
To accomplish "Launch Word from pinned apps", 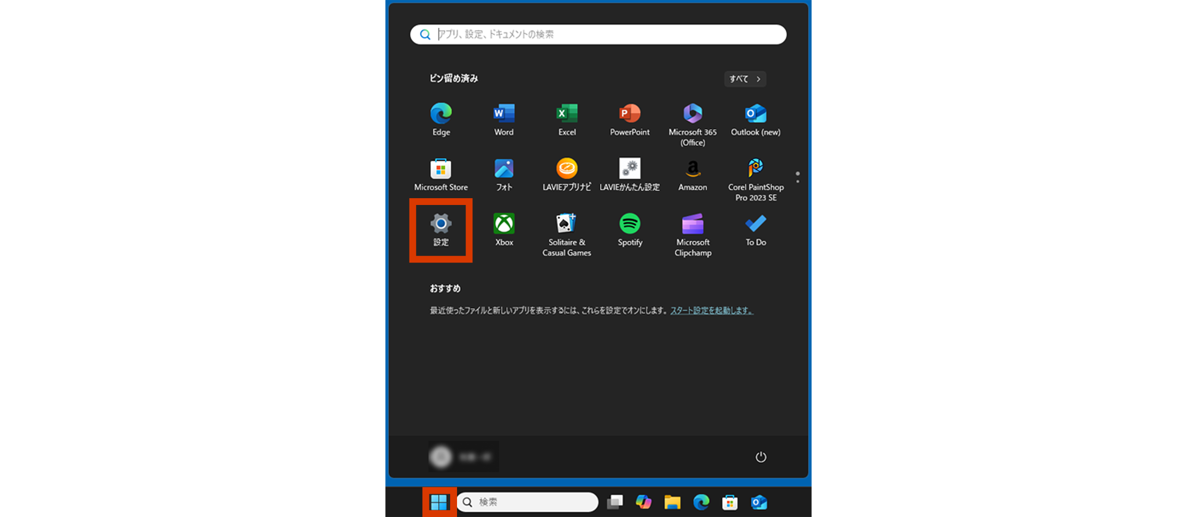I will [x=504, y=119].
